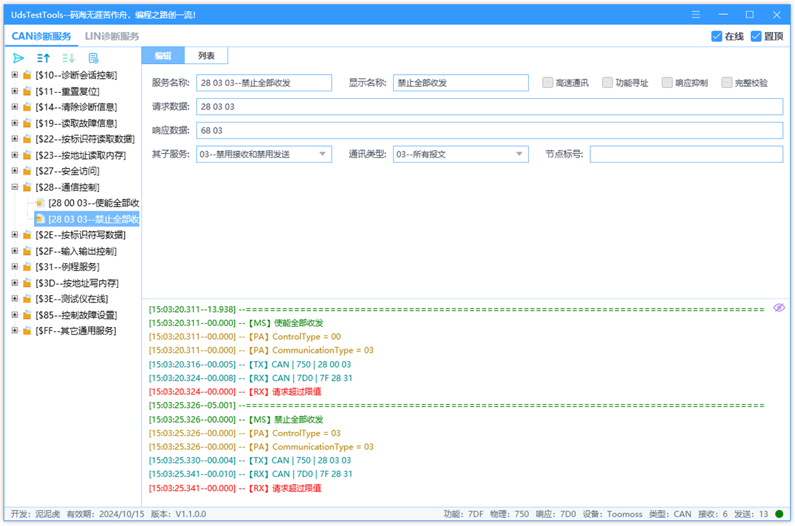This screenshot has width=795, height=526.
Task: Click folder icon of $22 read data
Action: [x=27, y=139]
